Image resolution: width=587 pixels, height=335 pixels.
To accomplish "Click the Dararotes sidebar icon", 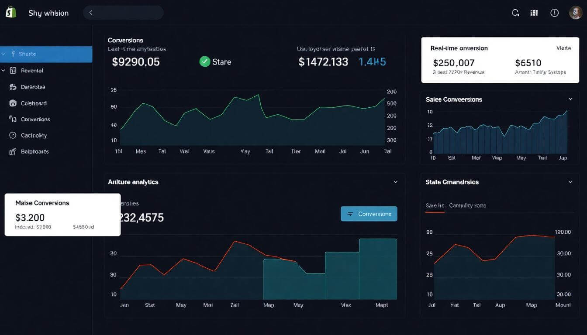I will (x=13, y=87).
